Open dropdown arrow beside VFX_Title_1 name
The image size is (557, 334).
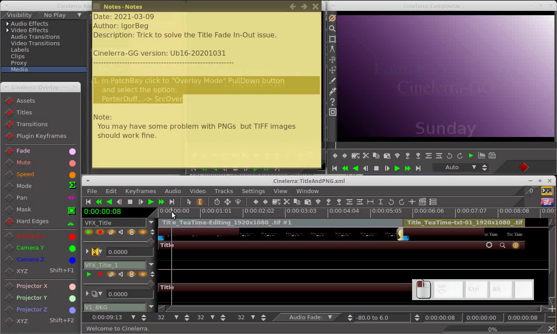[x=151, y=264]
